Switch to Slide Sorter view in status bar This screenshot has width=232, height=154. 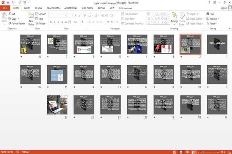[x=181, y=152]
